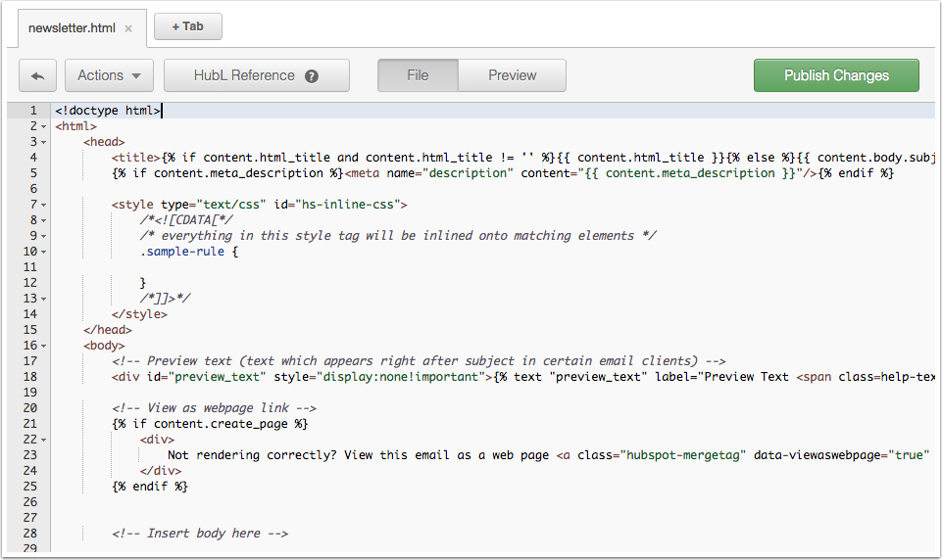Click the div id="preview_text" line
This screenshot has height=560, width=942.
click(x=522, y=377)
